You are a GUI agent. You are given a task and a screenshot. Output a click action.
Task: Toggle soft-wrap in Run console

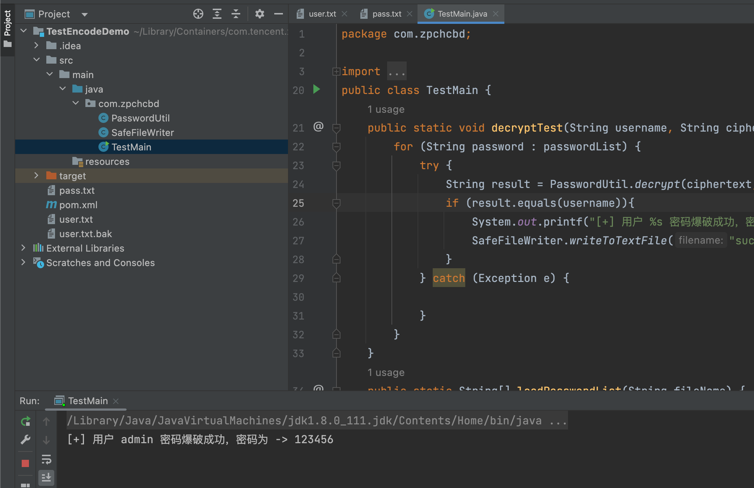[46, 459]
